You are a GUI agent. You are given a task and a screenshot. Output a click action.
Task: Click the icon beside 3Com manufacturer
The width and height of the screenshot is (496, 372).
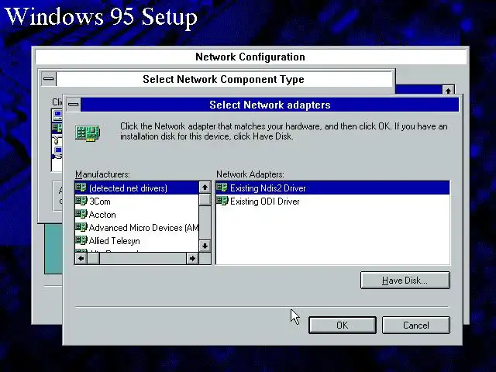pos(81,201)
